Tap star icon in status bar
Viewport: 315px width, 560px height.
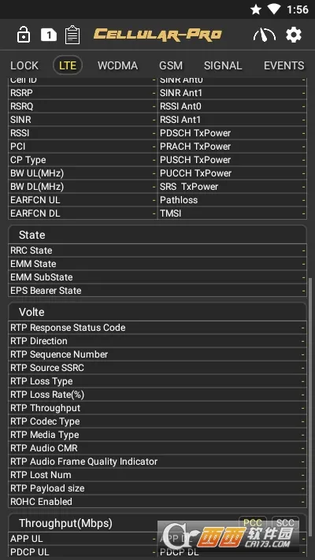256,9
